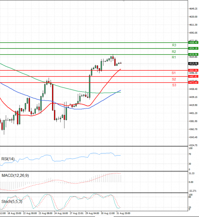Click the RSI(14) indicator label
The height and width of the screenshot is (217, 199).
point(8,159)
